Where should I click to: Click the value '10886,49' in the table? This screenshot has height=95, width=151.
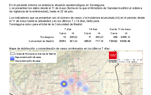click(125, 41)
